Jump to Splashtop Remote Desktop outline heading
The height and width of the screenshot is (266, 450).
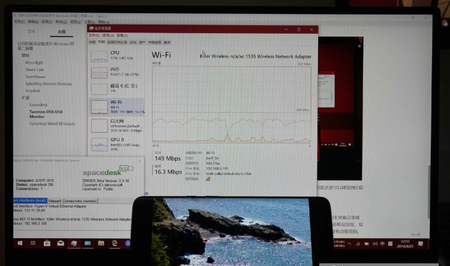(x=48, y=84)
